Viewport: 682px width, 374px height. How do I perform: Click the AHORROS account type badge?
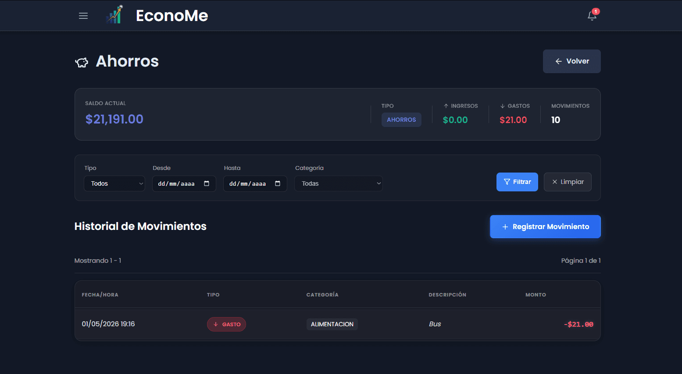(401, 120)
